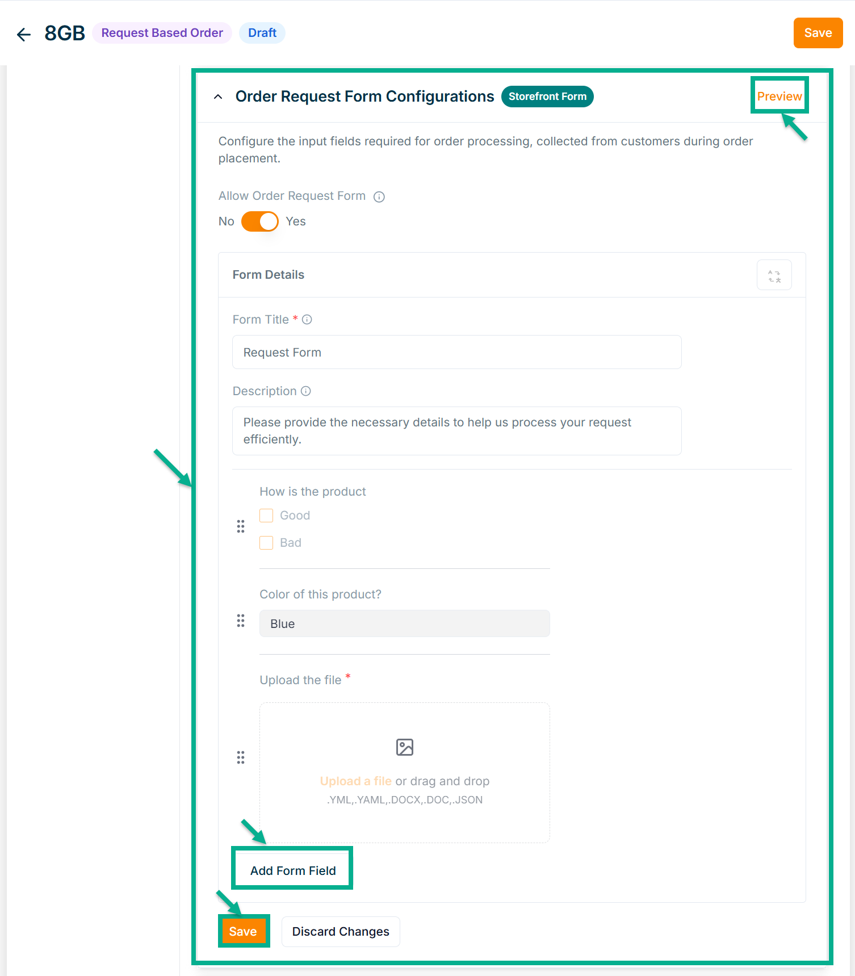This screenshot has height=976, width=855.
Task: Click drag handle for Upload the file field
Action: click(x=241, y=757)
